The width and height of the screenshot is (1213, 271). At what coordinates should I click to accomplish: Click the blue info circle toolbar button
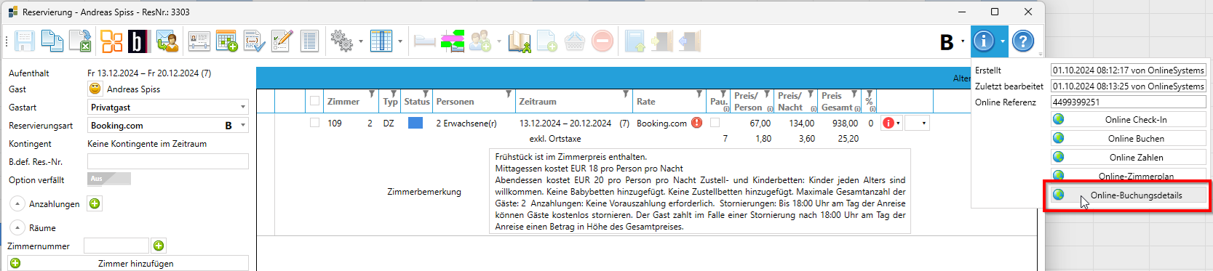pyautogui.click(x=984, y=41)
